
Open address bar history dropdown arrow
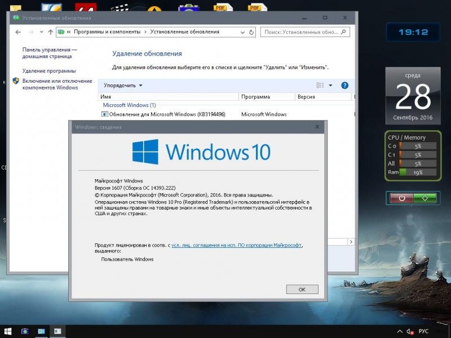tap(242, 33)
